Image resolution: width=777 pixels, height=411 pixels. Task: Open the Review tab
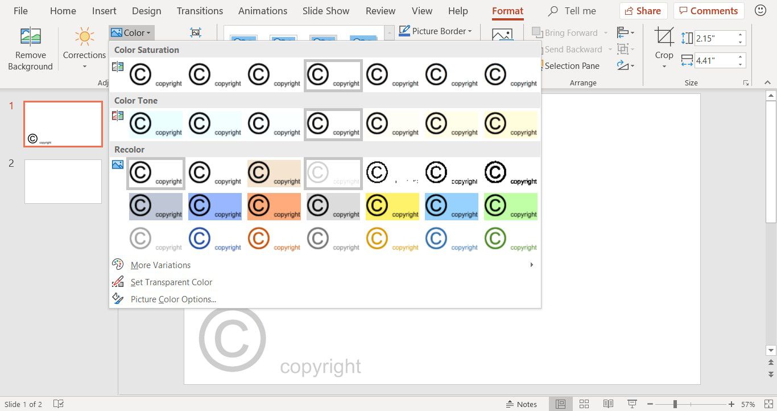click(381, 11)
